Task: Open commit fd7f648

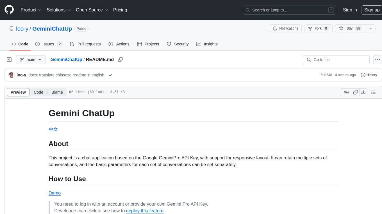Action: pos(326,75)
